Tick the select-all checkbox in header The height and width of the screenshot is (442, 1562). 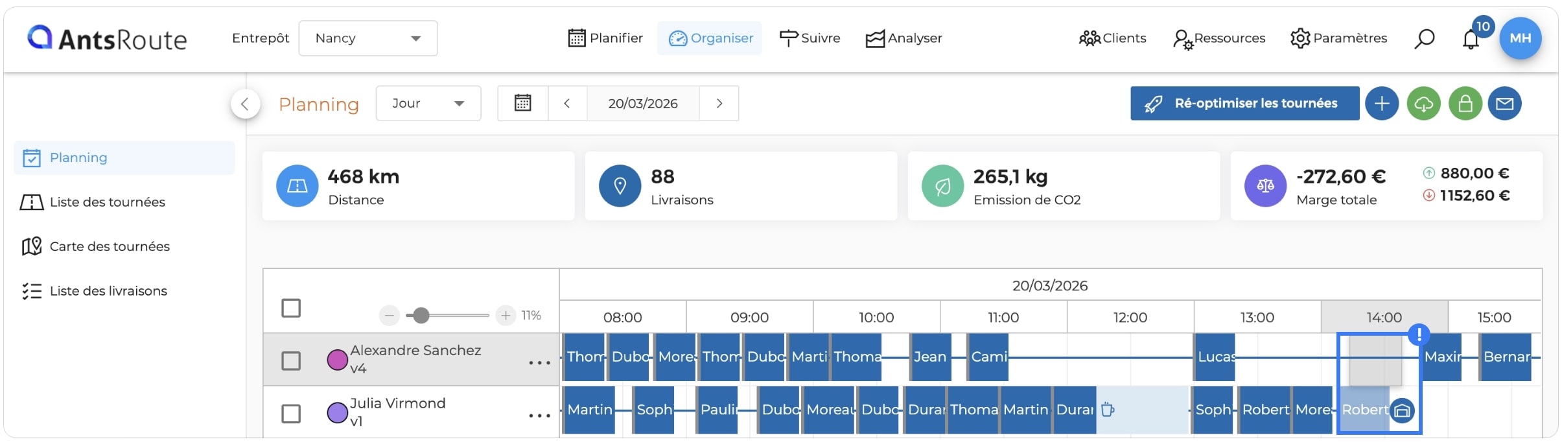pyautogui.click(x=291, y=308)
